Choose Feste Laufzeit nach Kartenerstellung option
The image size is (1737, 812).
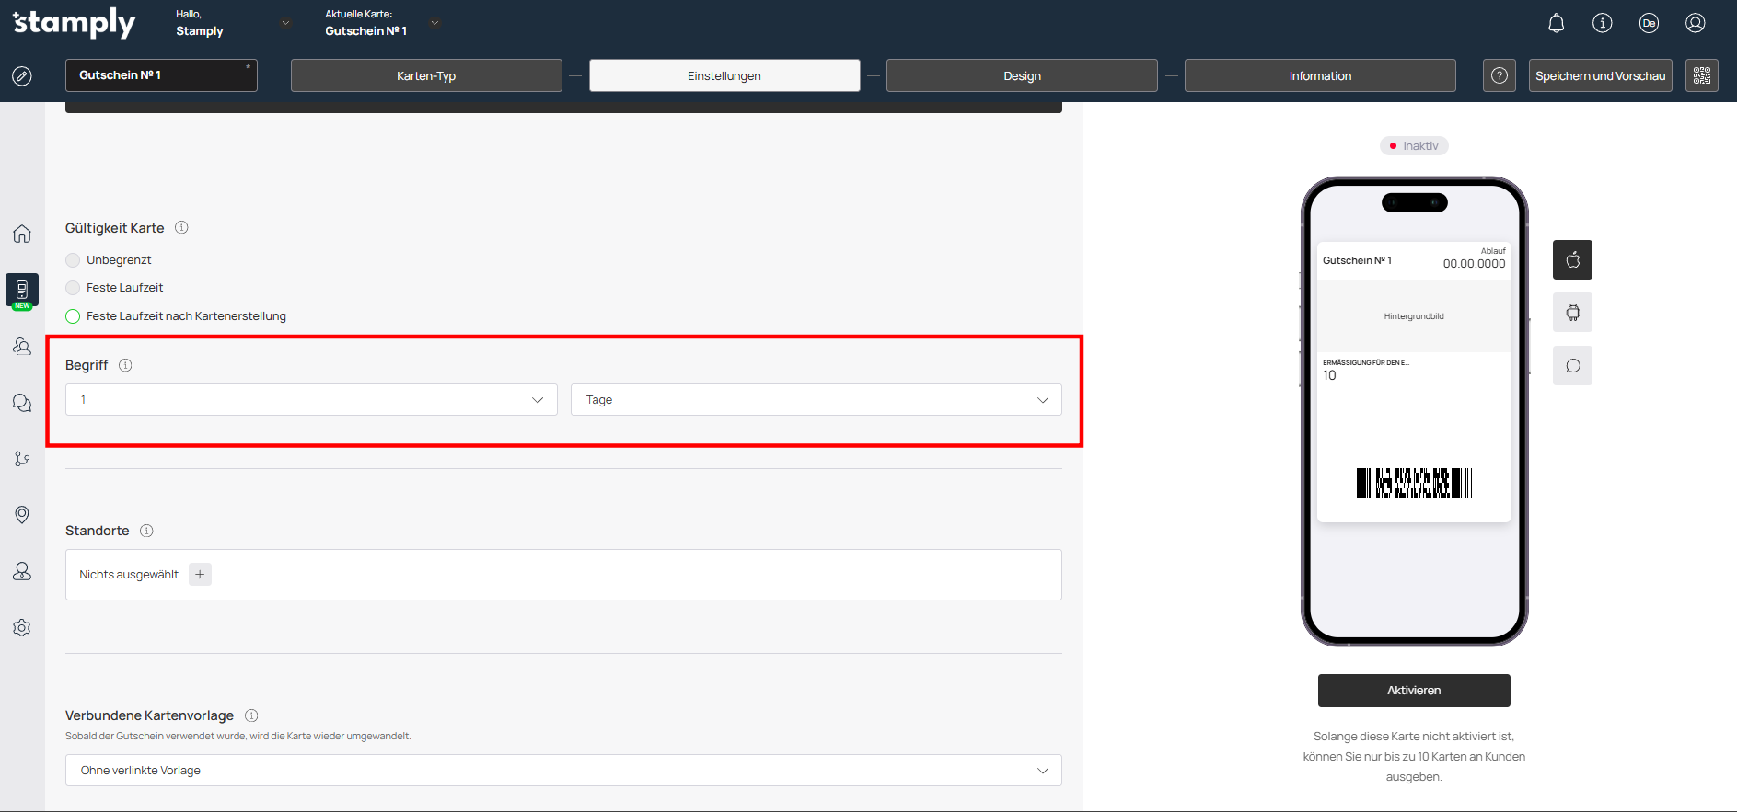click(74, 316)
